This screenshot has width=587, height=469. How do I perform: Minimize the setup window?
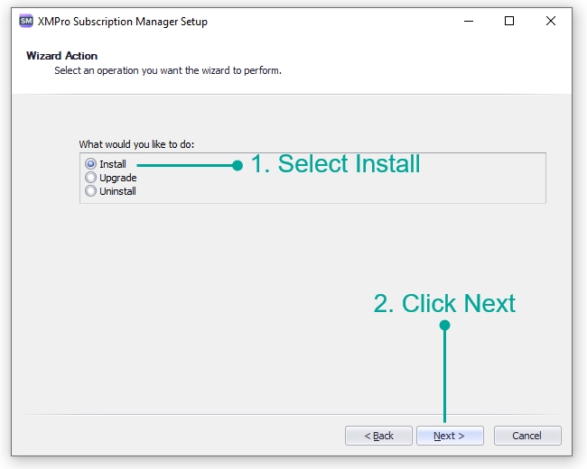point(469,21)
